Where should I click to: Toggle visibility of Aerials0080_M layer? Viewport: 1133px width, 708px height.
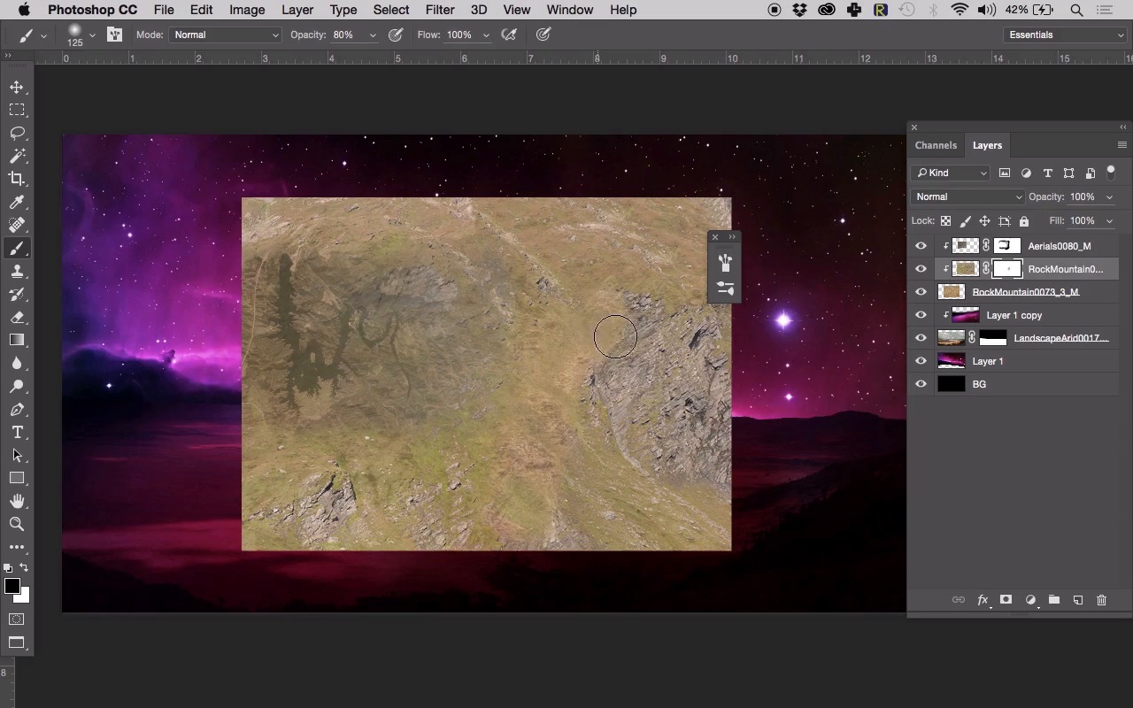921,246
